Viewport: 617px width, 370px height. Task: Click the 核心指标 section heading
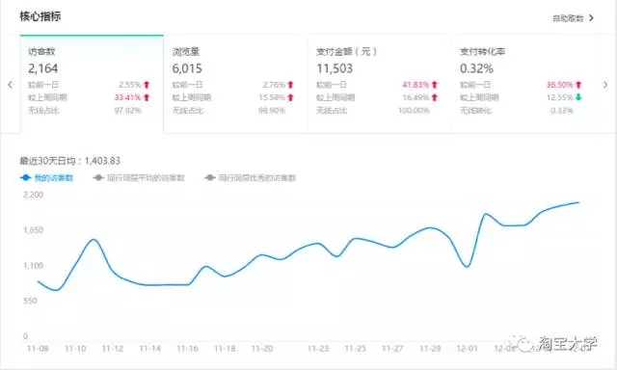click(40, 16)
